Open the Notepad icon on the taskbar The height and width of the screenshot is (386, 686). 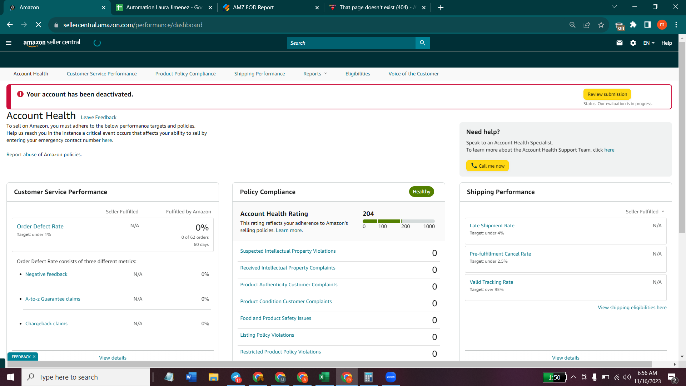(x=169, y=377)
